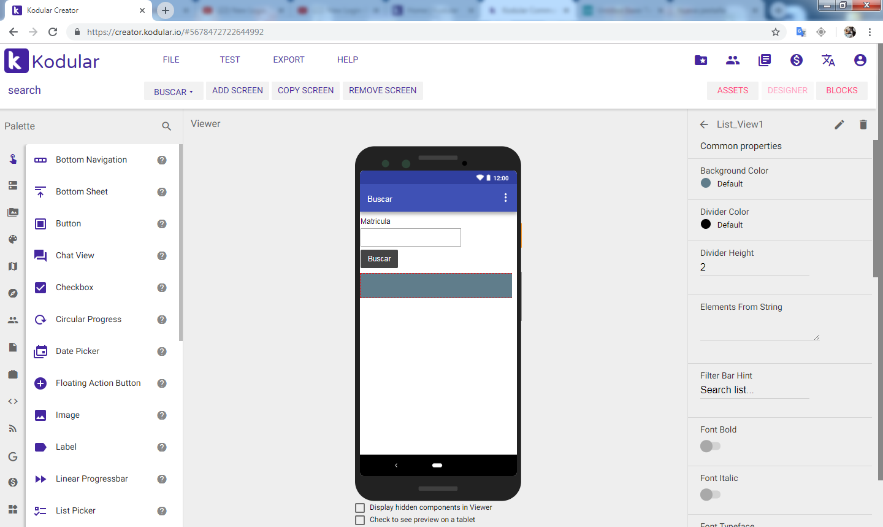The height and width of the screenshot is (527, 883).
Task: Open the FILE menu
Action: pyautogui.click(x=171, y=60)
